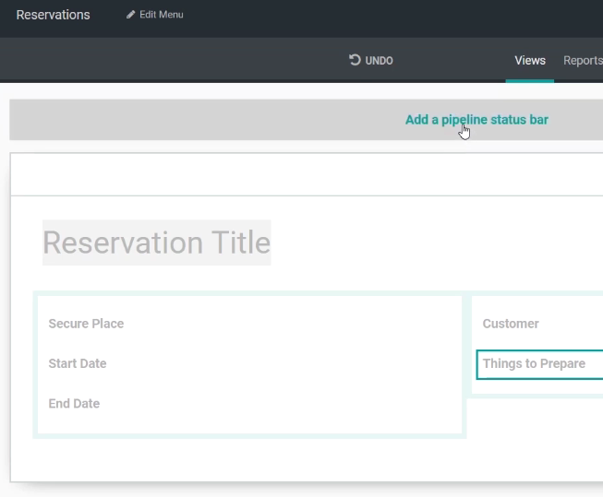Select the Reservation Title field
This screenshot has height=497, width=603.
[156, 243]
